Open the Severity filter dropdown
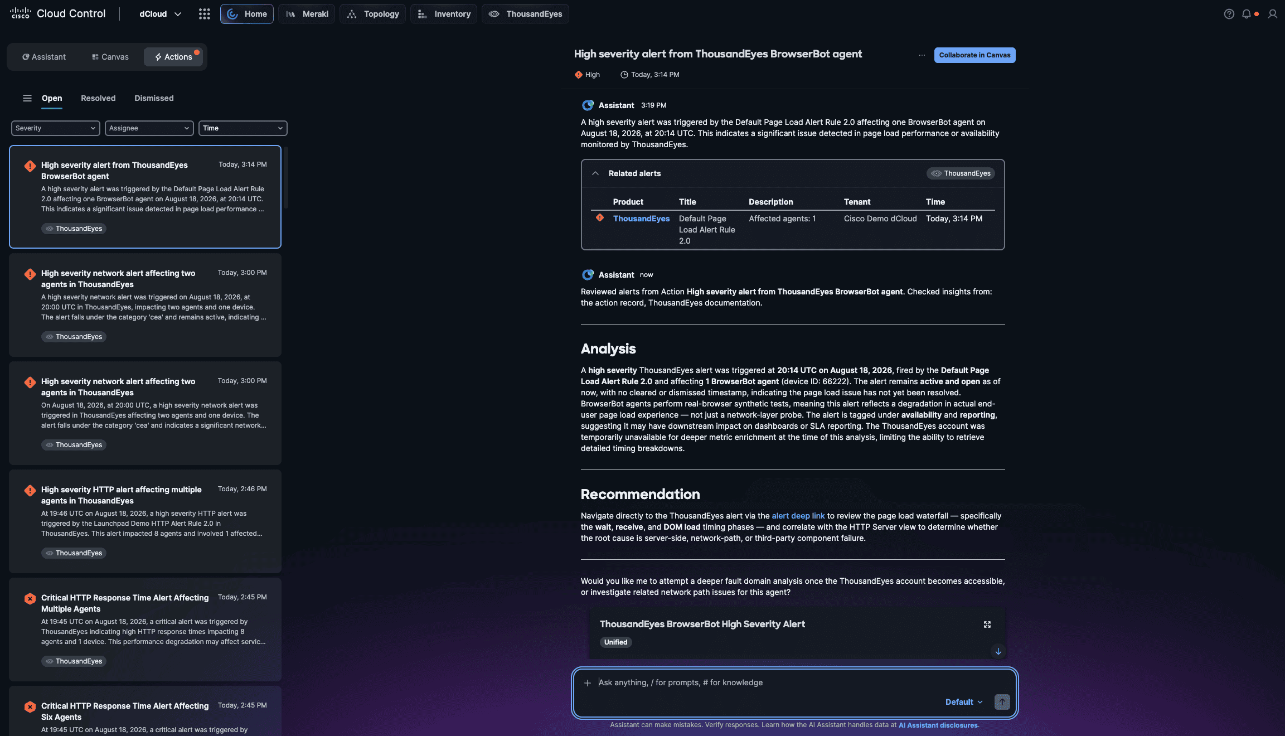 point(55,128)
